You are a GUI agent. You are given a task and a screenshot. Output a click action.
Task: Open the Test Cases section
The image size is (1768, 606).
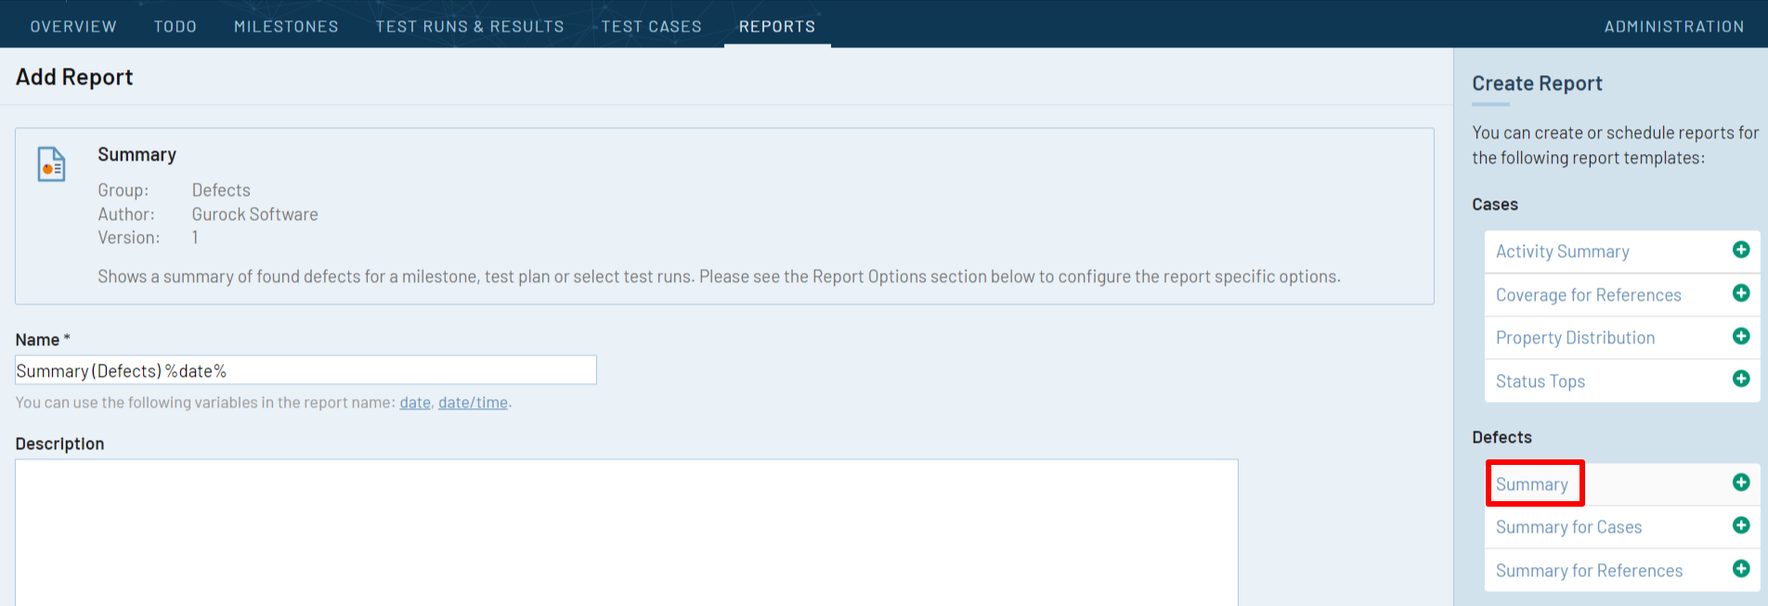pos(652,25)
